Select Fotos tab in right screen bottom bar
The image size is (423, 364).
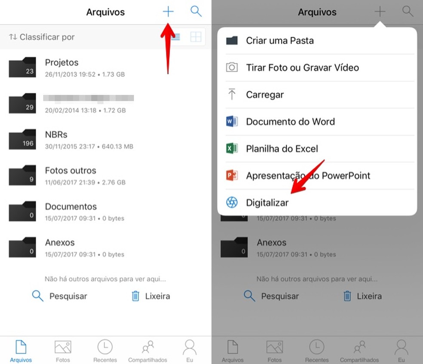coord(275,352)
